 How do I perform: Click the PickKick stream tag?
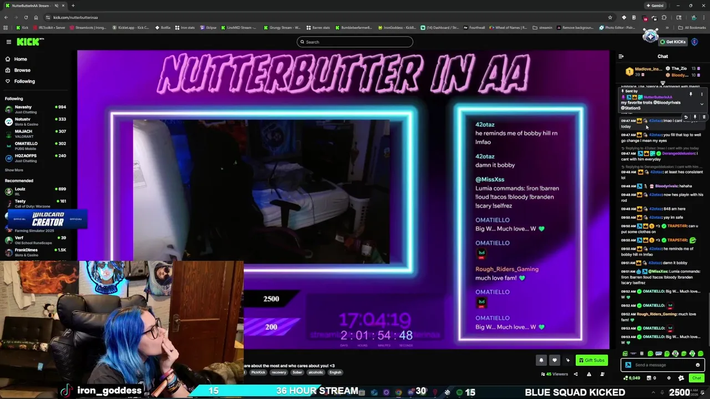(258, 372)
